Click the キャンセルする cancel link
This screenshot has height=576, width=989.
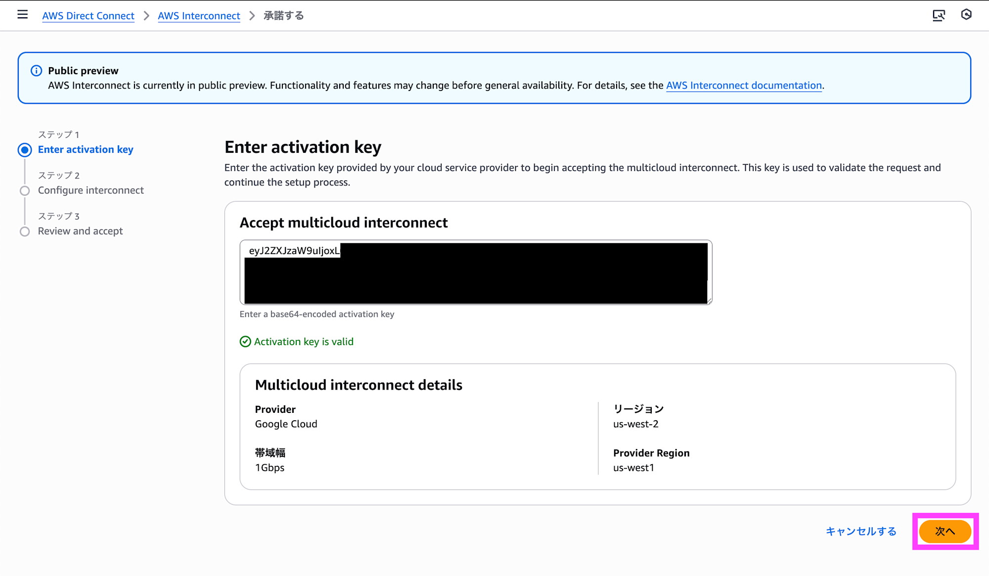[x=861, y=532]
